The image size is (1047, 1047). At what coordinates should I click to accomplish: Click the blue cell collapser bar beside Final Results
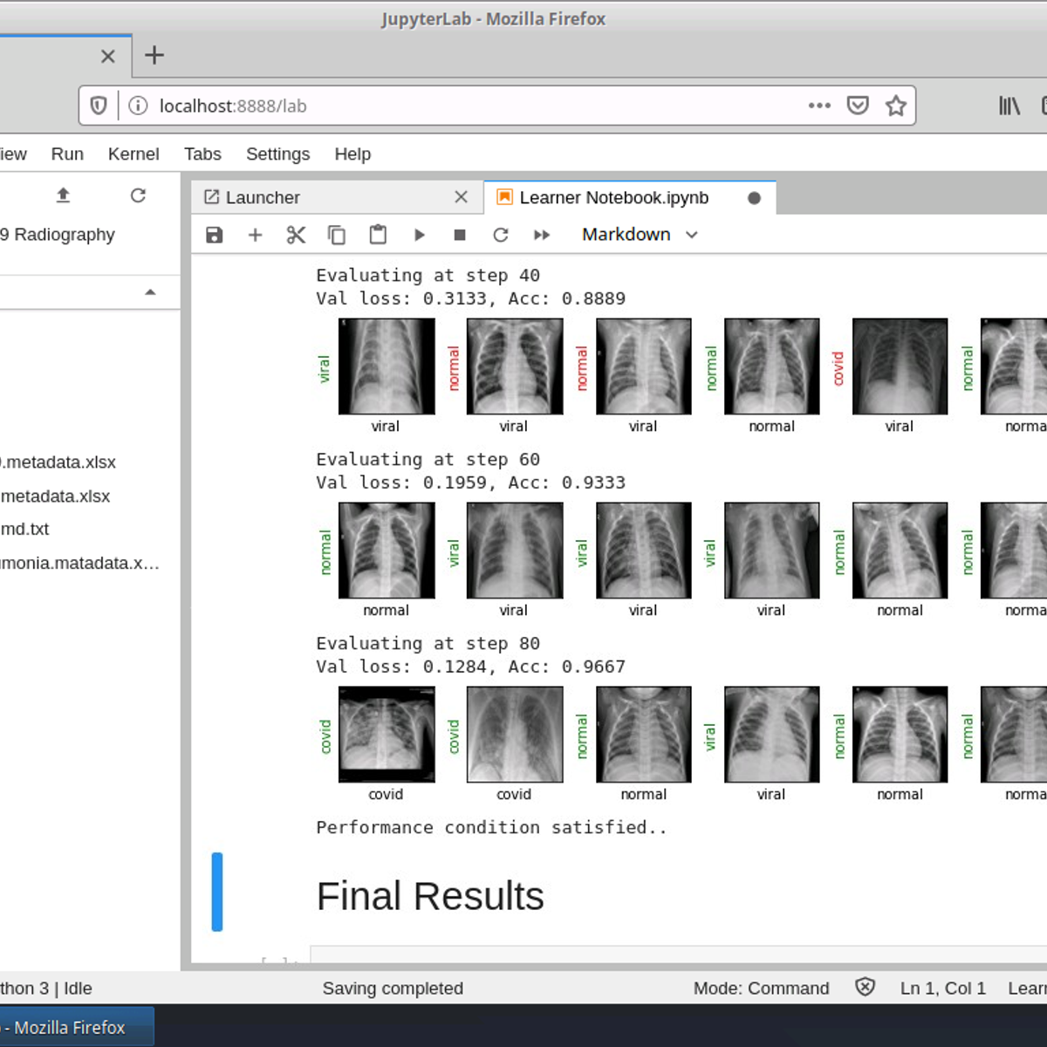click(217, 892)
